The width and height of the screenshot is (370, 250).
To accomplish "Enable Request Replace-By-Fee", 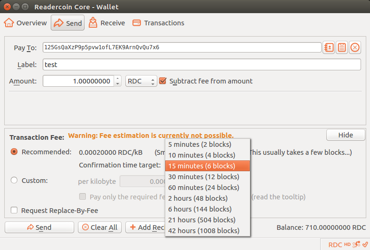I will [14, 211].
